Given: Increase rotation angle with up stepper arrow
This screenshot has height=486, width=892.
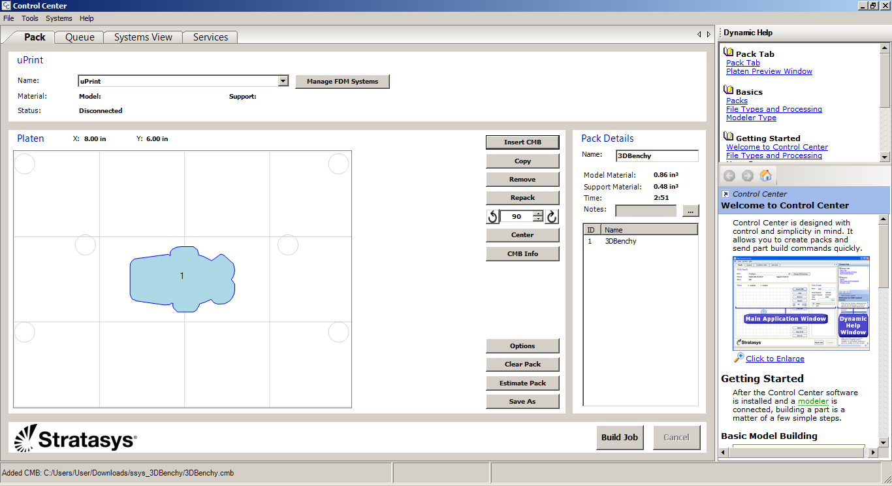Looking at the screenshot, I should coord(538,213).
